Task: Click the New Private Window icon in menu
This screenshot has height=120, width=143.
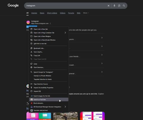Action: [x=31, y=40]
